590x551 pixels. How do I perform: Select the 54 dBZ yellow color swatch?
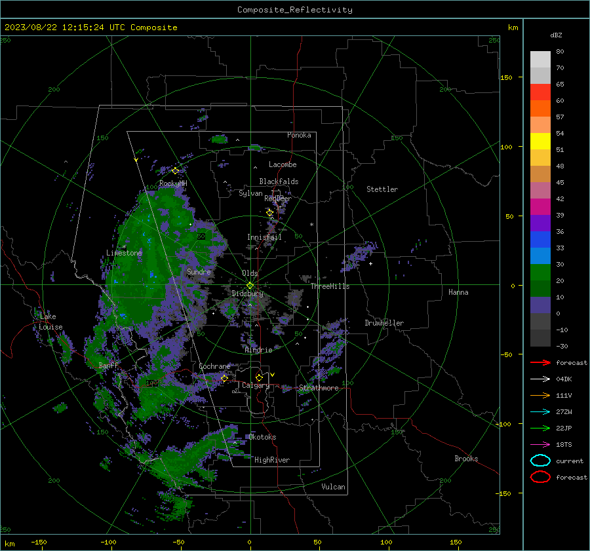coord(540,141)
